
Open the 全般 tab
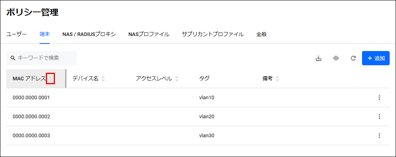[261, 34]
